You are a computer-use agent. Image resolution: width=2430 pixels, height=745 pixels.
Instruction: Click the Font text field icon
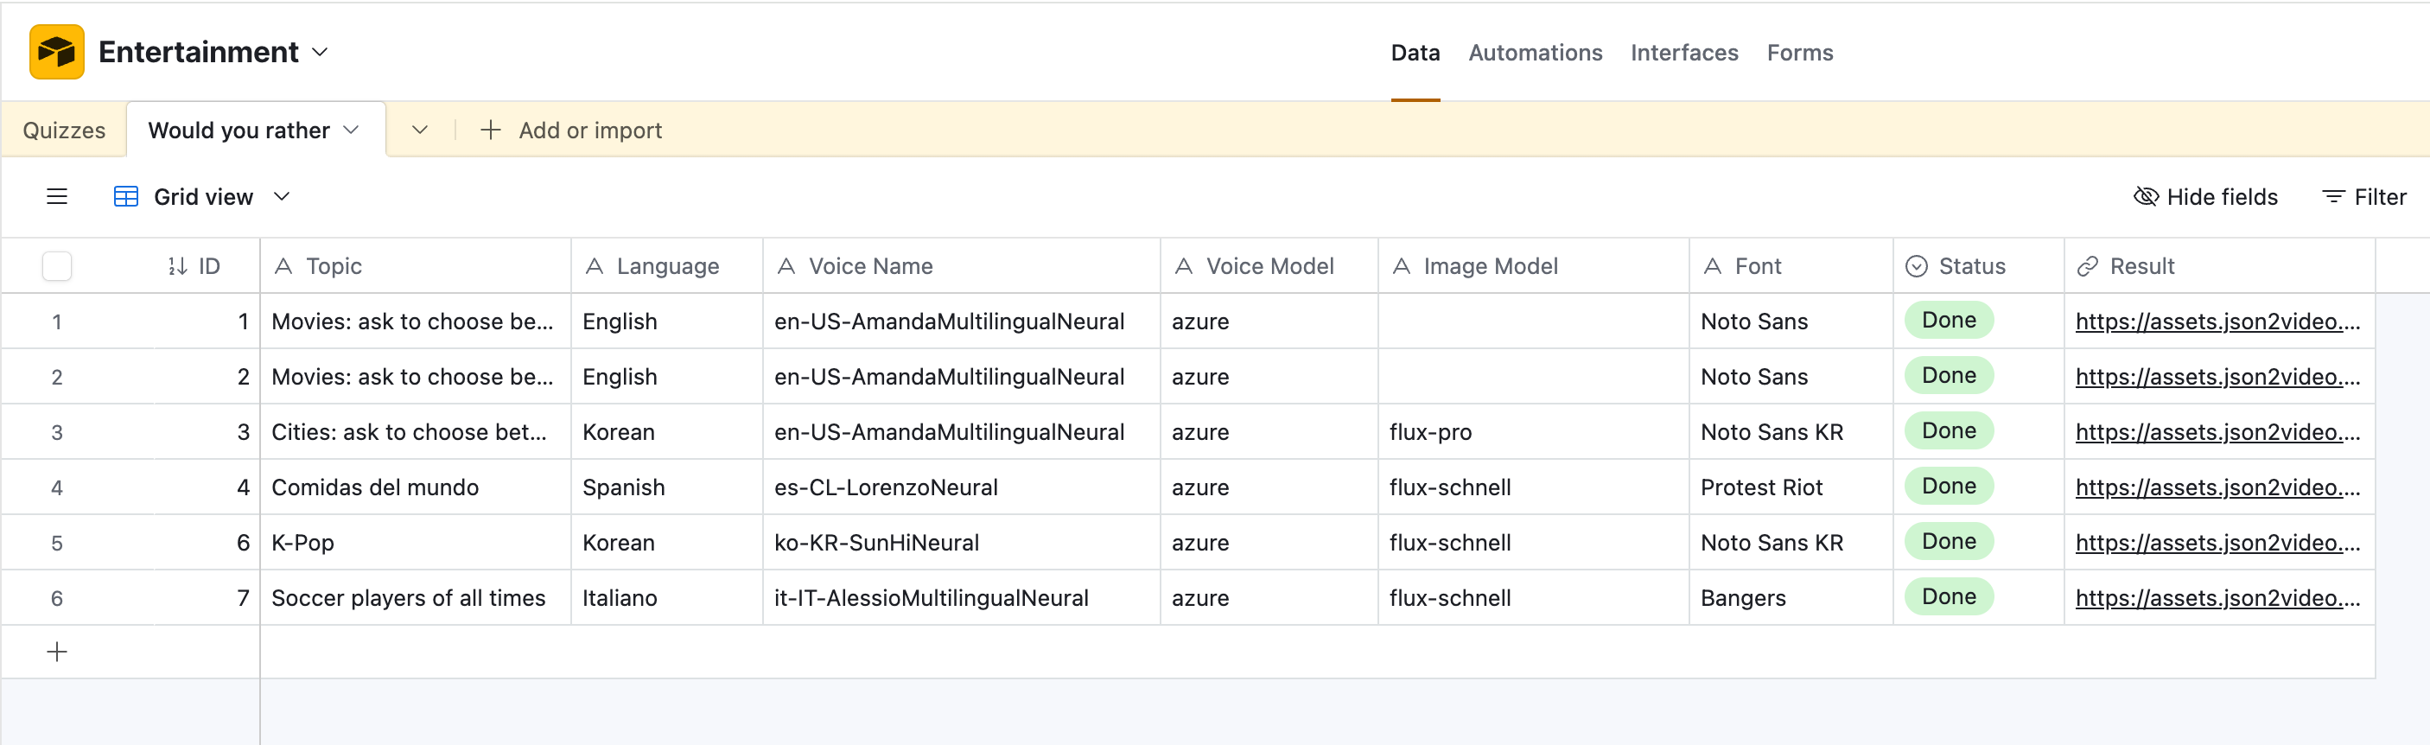(1713, 266)
